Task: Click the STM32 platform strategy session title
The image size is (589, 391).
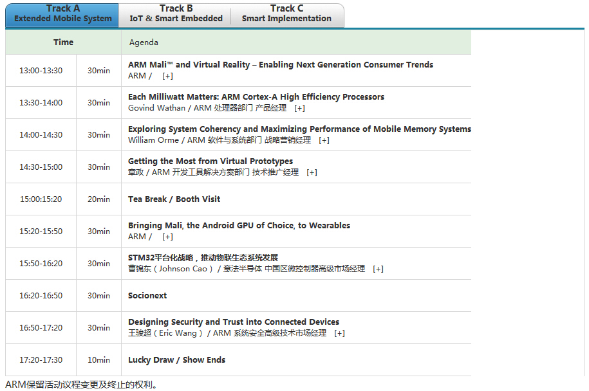Action: coord(203,258)
